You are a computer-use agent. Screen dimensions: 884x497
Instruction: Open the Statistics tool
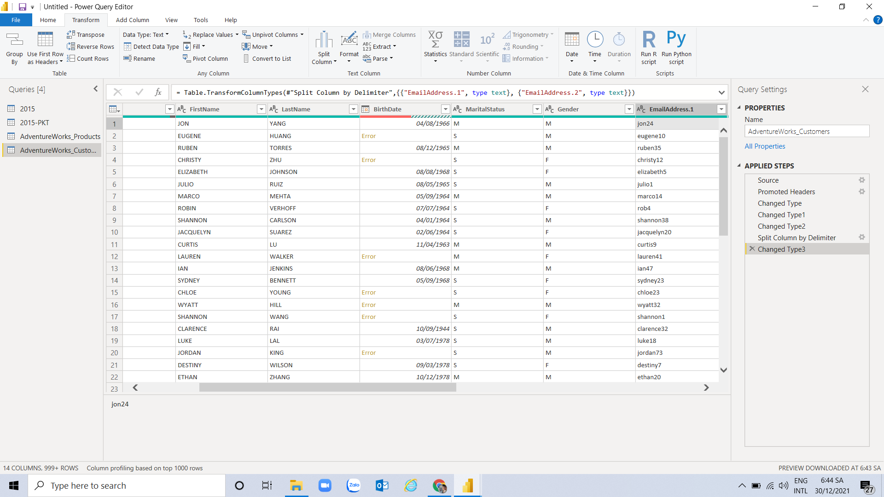pos(435,48)
